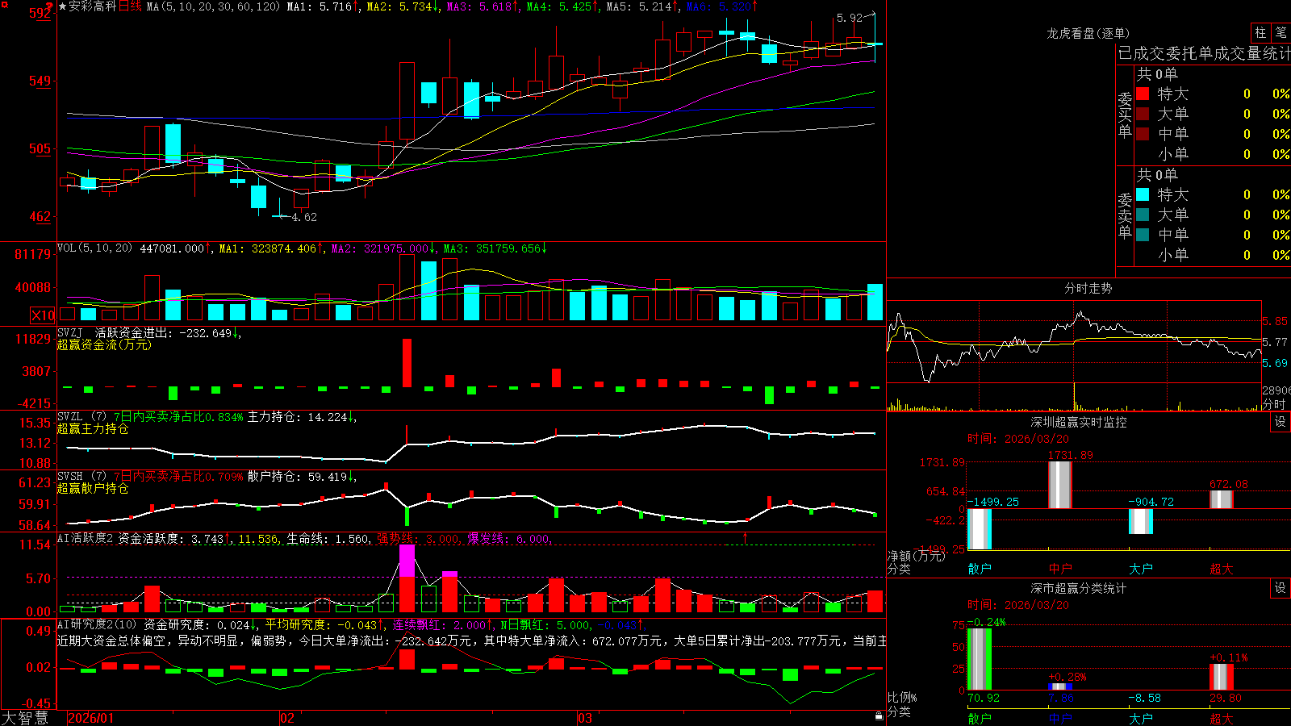Open 设 settings for 深圳超赢实时监控
Screen dimensions: 1291x726
(1281, 422)
